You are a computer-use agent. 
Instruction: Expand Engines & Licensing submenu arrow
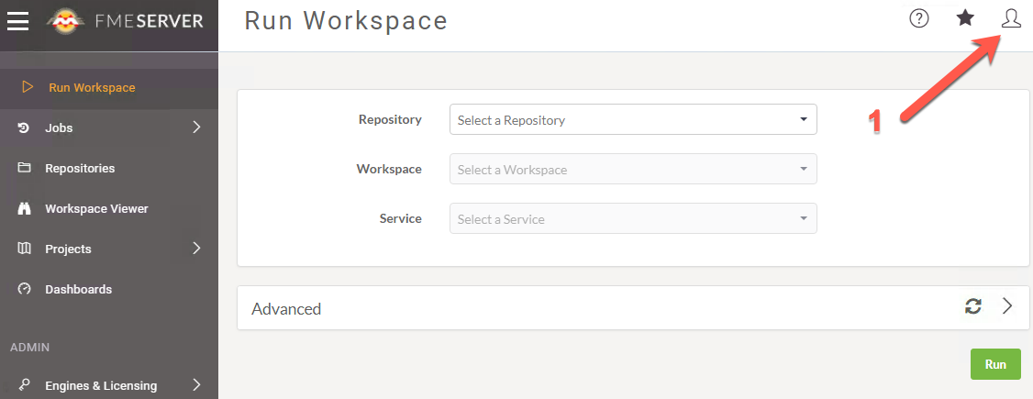(196, 385)
